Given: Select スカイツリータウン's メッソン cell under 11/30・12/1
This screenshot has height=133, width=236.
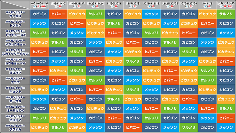Looking at the screenshot, I should pos(114,52).
